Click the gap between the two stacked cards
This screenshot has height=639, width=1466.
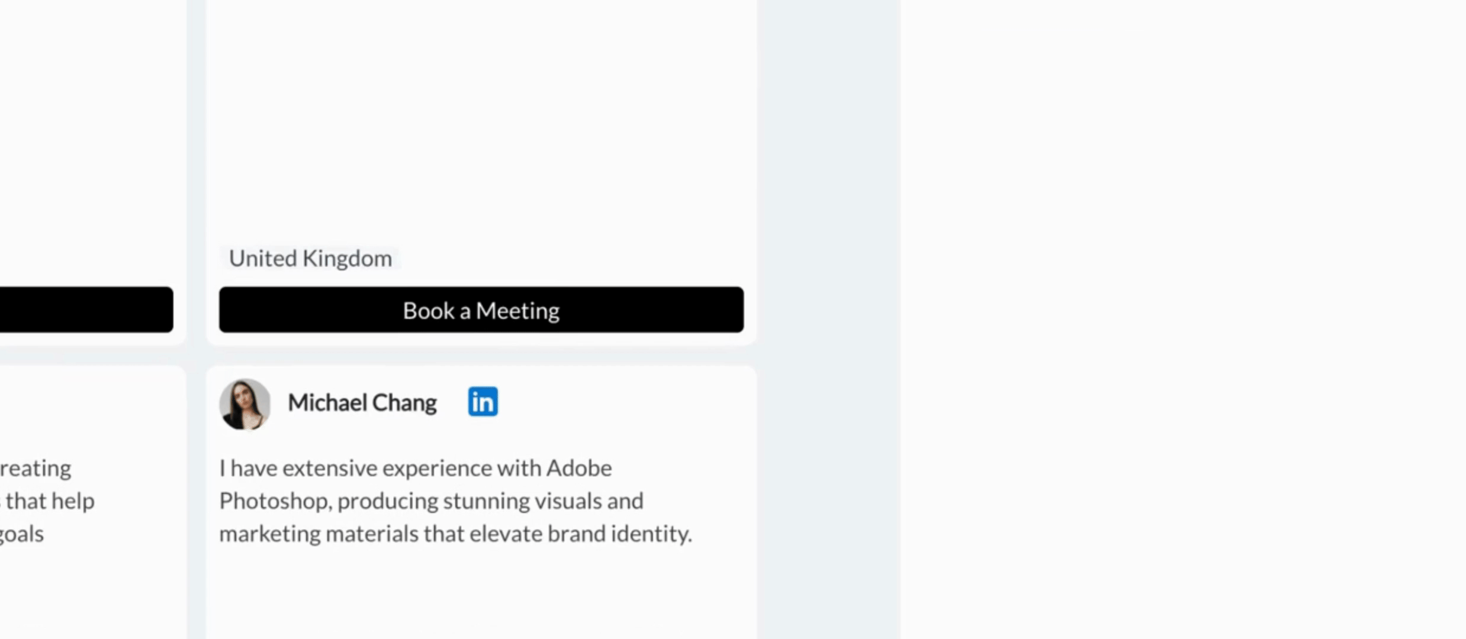click(481, 355)
